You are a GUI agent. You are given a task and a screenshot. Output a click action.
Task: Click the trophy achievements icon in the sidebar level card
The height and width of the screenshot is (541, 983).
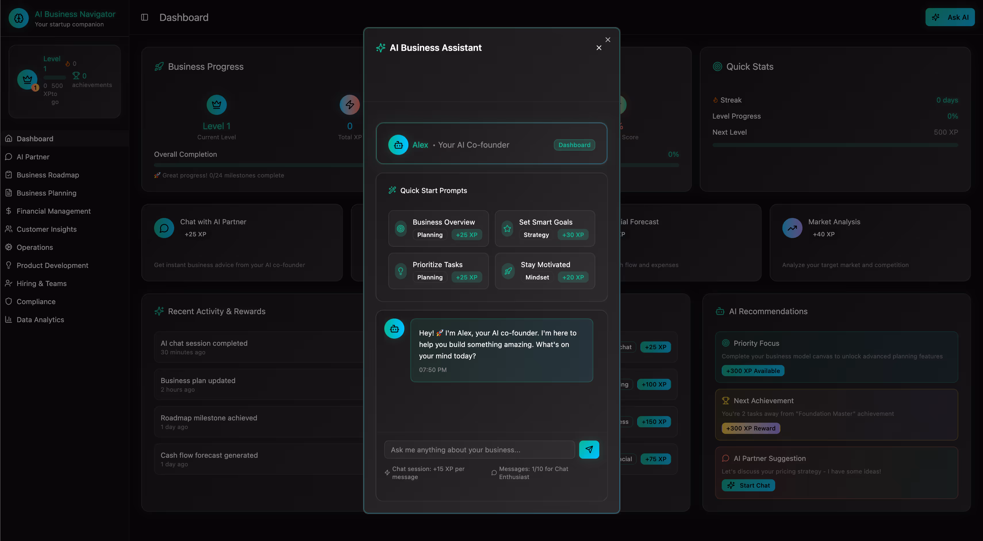(x=76, y=76)
